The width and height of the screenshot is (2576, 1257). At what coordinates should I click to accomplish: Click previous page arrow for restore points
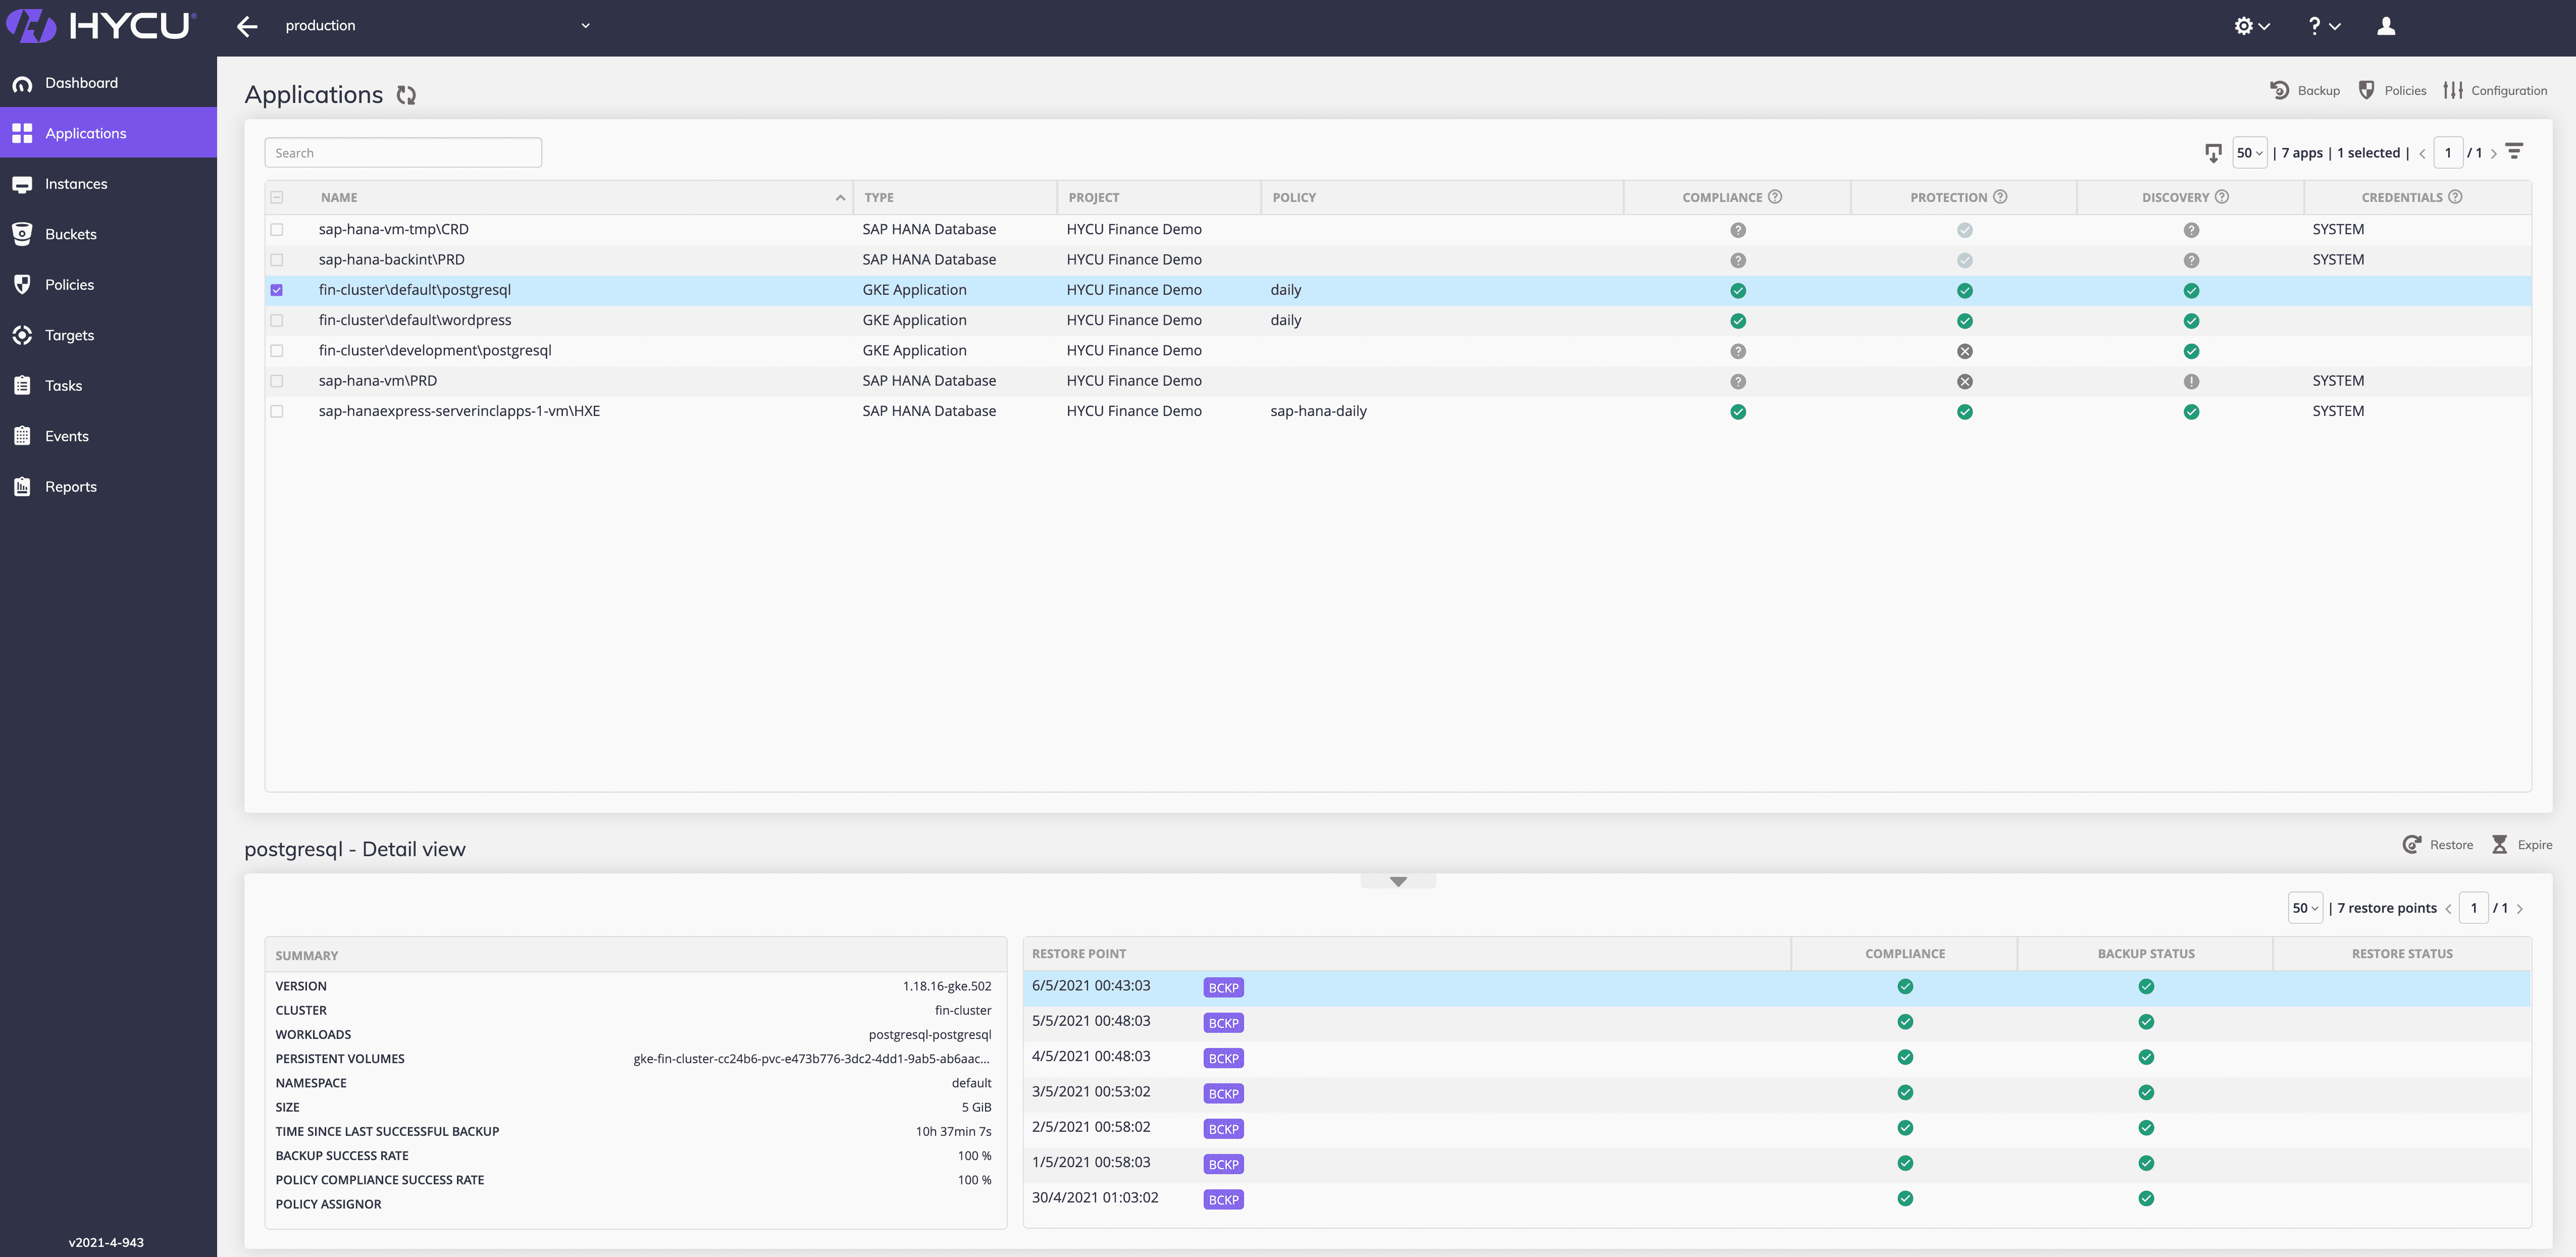(x=2448, y=909)
